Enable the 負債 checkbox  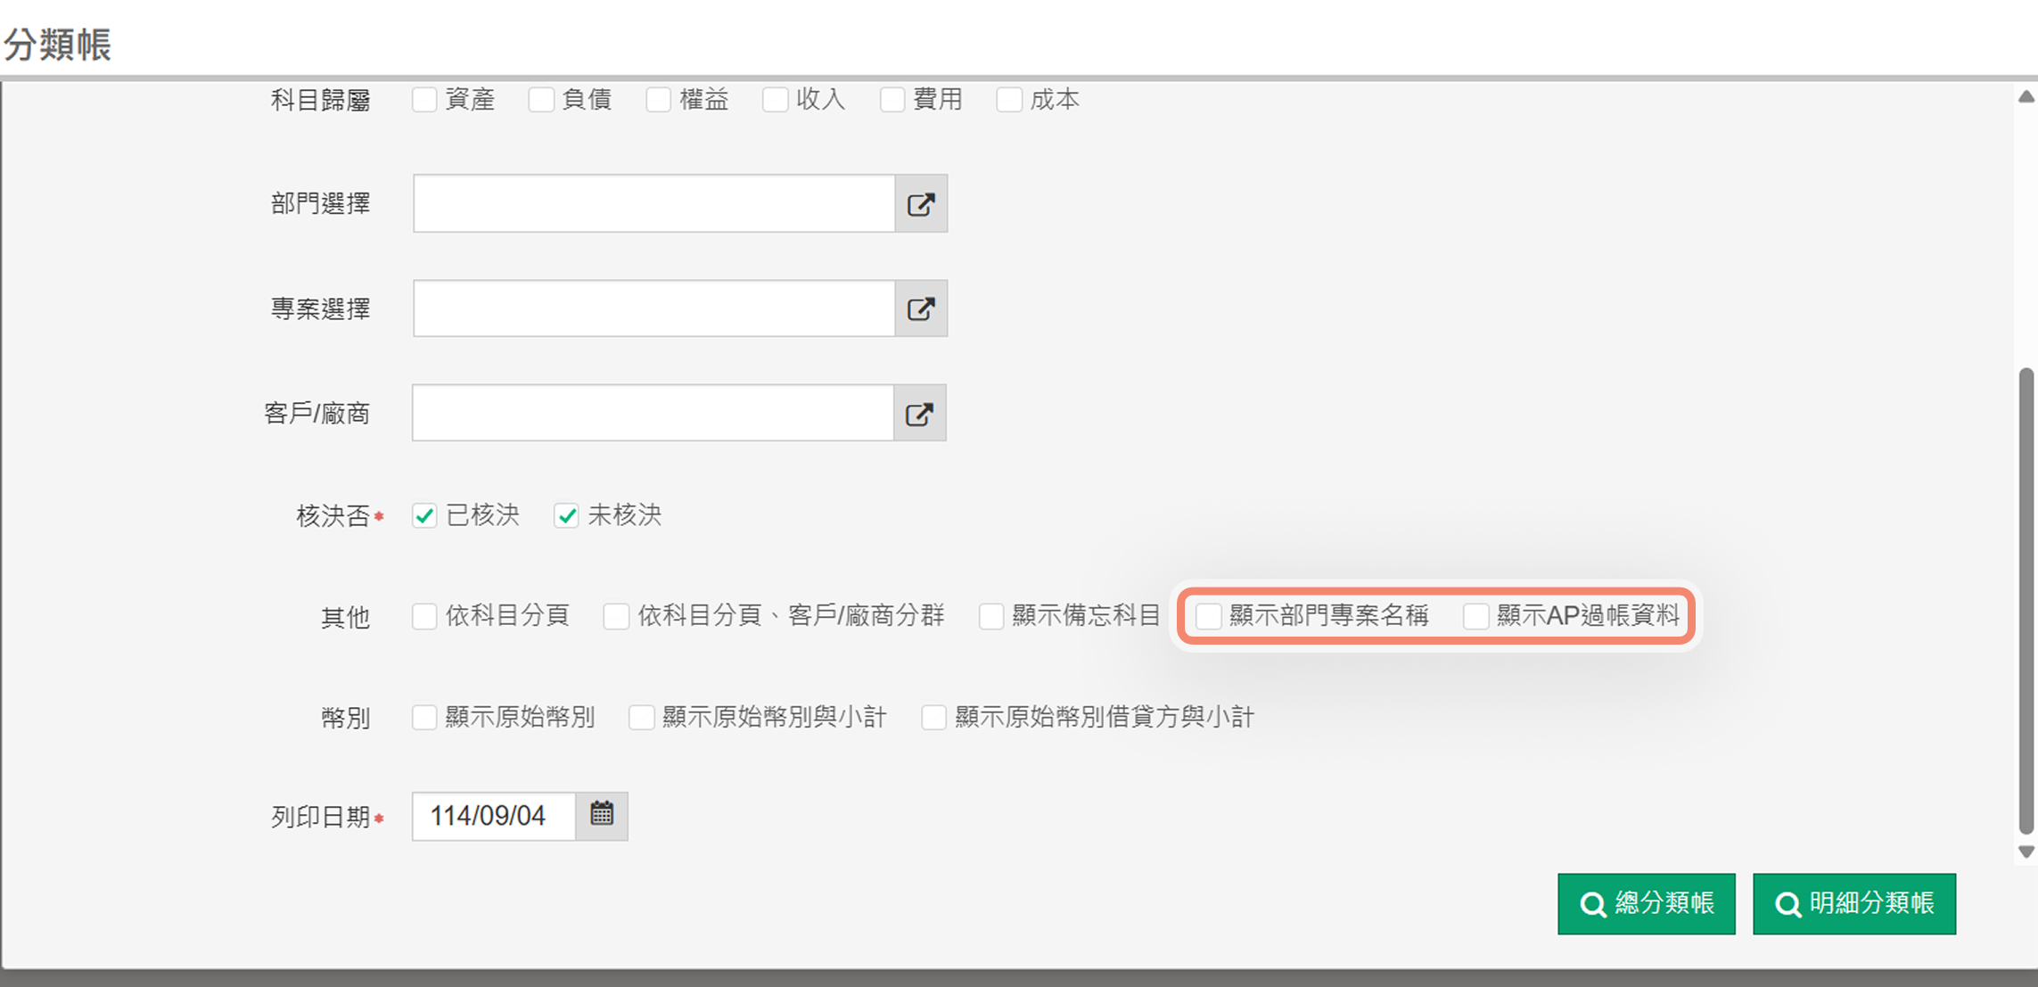point(541,99)
